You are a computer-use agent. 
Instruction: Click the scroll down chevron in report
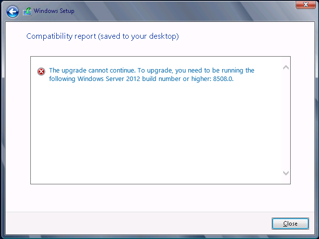(286, 173)
